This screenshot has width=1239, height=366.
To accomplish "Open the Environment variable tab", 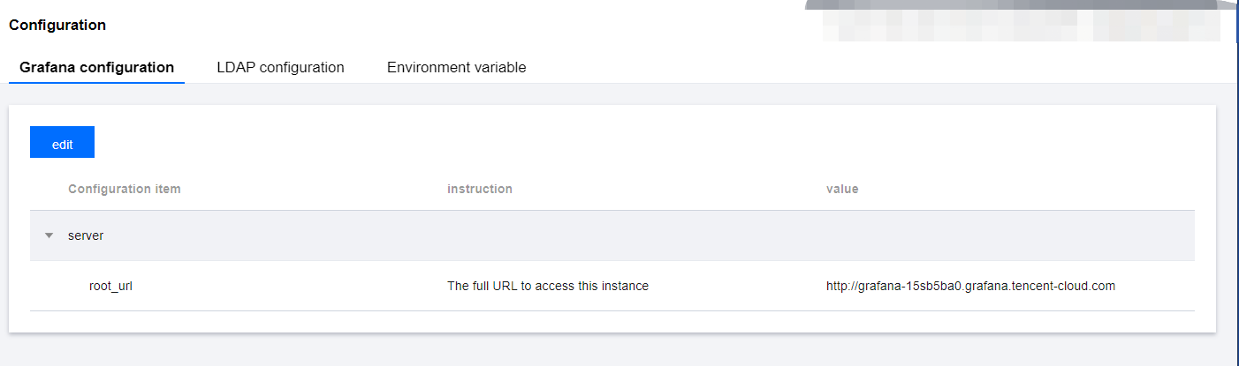I will (x=457, y=67).
